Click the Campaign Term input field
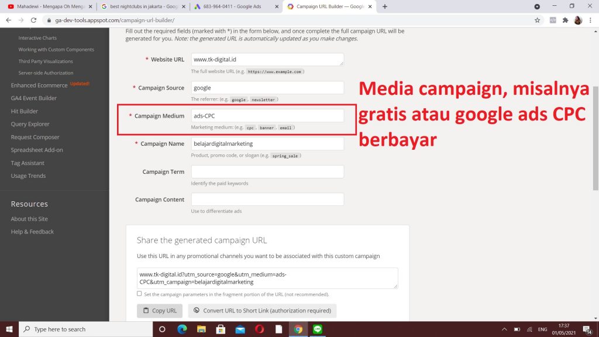599x337 pixels. [x=267, y=171]
